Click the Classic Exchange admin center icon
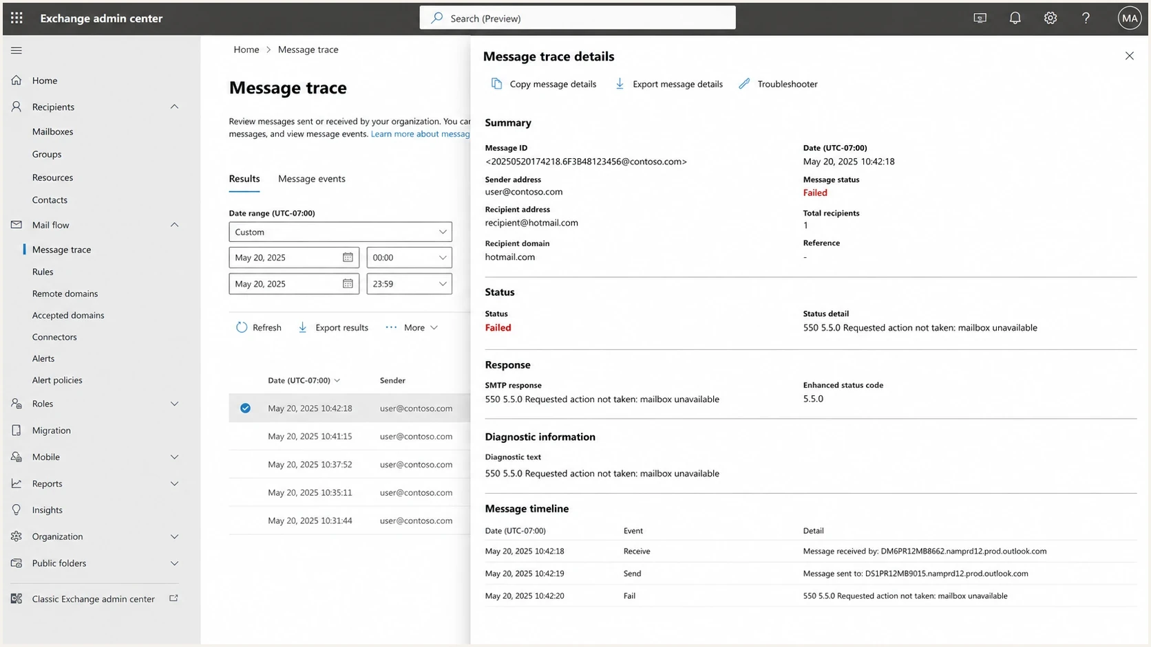This screenshot has height=647, width=1151. [17, 599]
